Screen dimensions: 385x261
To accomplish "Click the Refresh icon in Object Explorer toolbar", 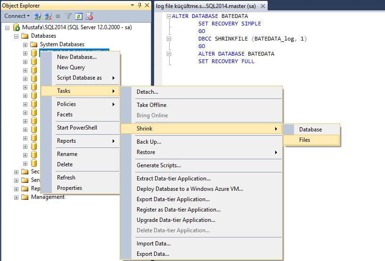I will coord(79,16).
